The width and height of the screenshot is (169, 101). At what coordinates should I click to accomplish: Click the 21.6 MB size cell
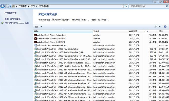[x=152, y=35]
